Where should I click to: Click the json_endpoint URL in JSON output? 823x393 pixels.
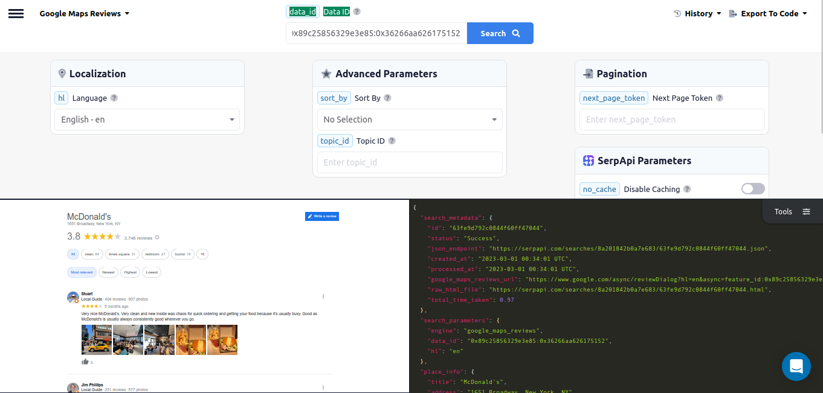coord(630,249)
